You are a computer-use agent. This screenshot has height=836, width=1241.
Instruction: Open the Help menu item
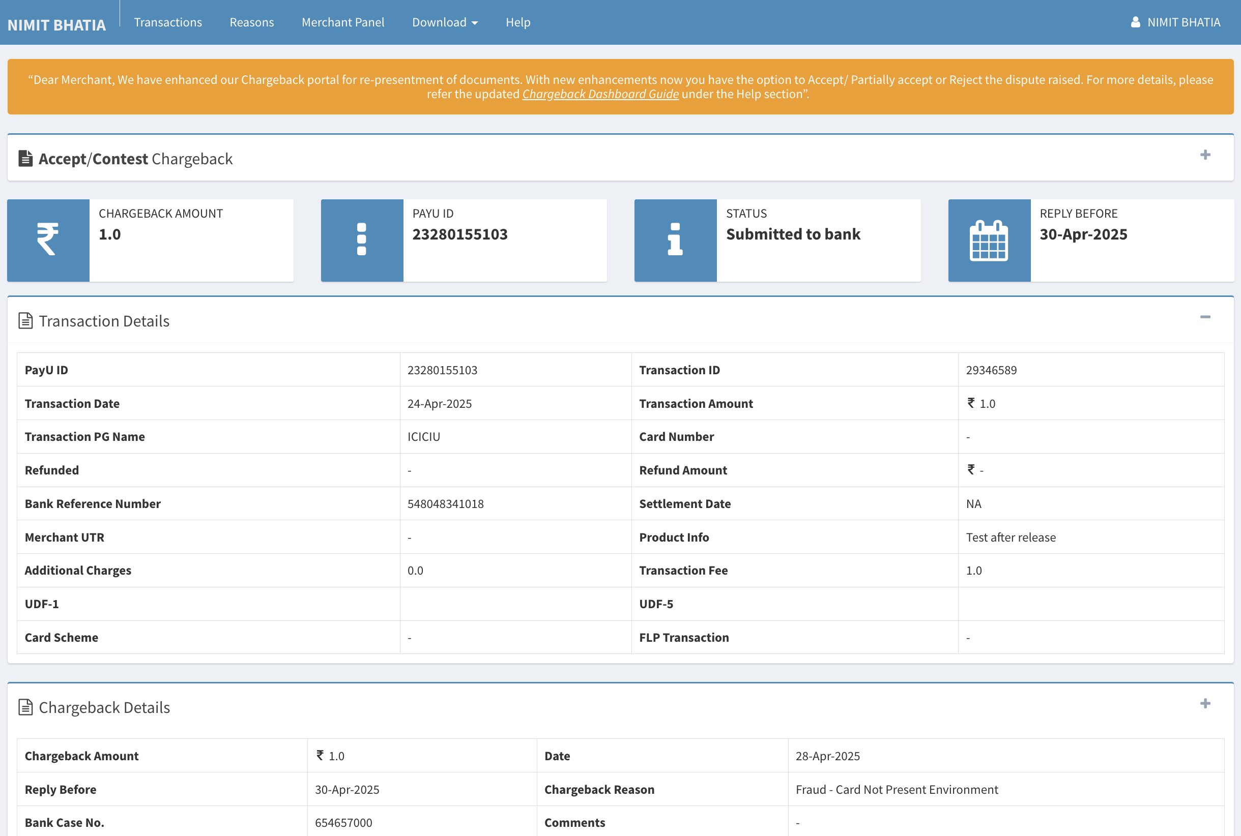[518, 22]
